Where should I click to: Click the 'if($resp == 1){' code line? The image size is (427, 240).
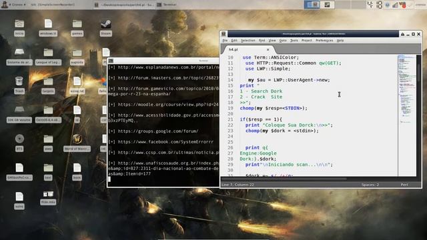(x=261, y=119)
